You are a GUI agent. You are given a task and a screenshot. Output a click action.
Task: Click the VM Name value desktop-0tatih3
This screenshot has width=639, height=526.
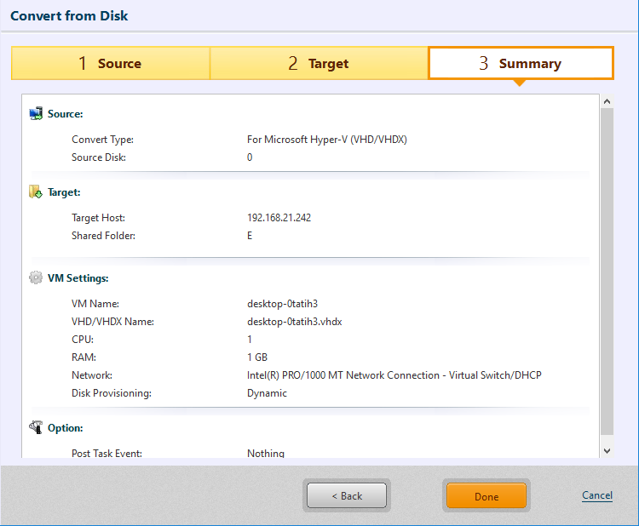click(282, 304)
